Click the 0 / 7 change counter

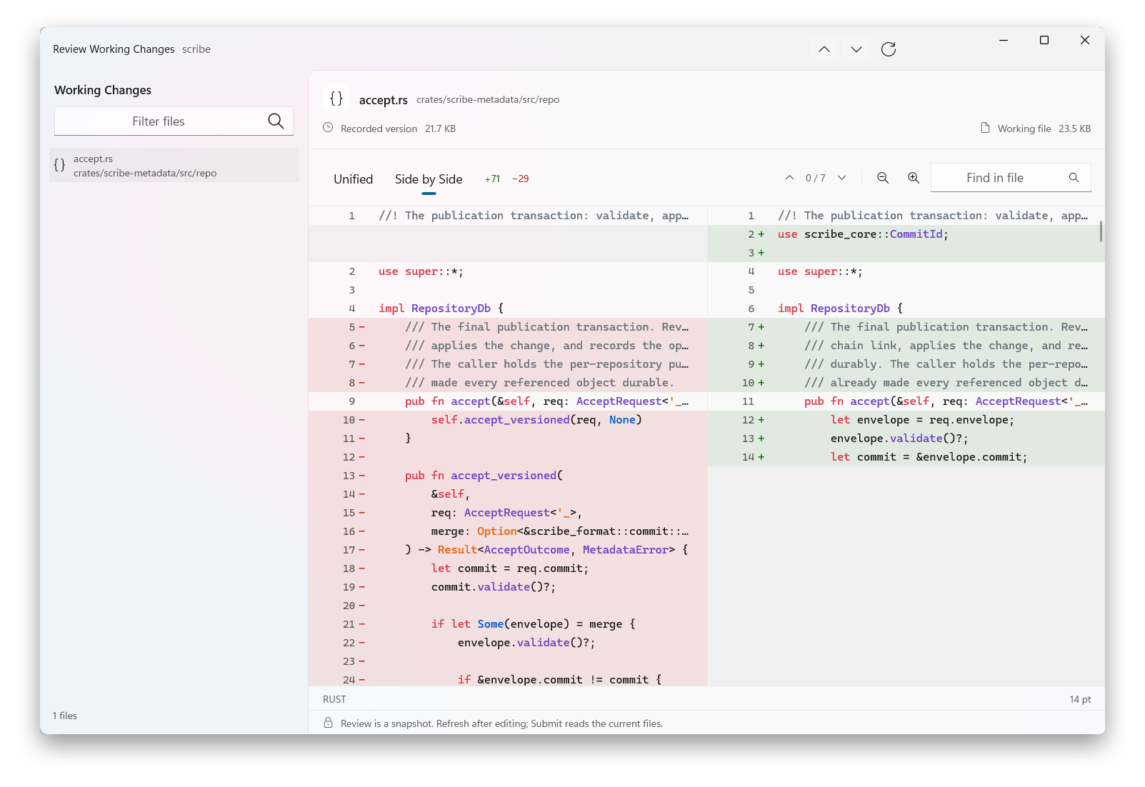tap(815, 178)
